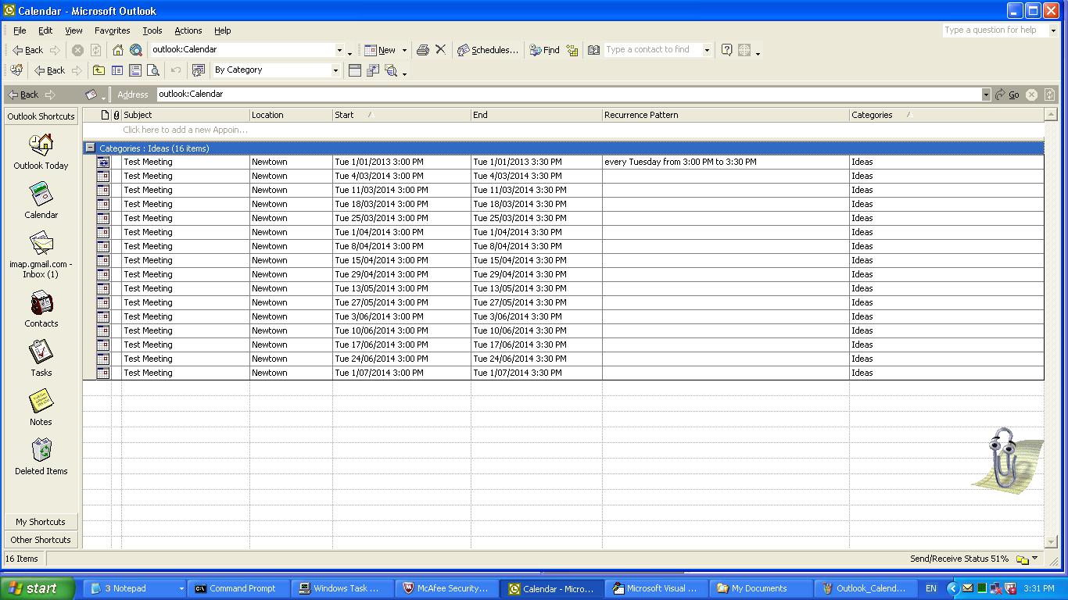Open the Tools menu
The image size is (1068, 600).
[152, 30]
